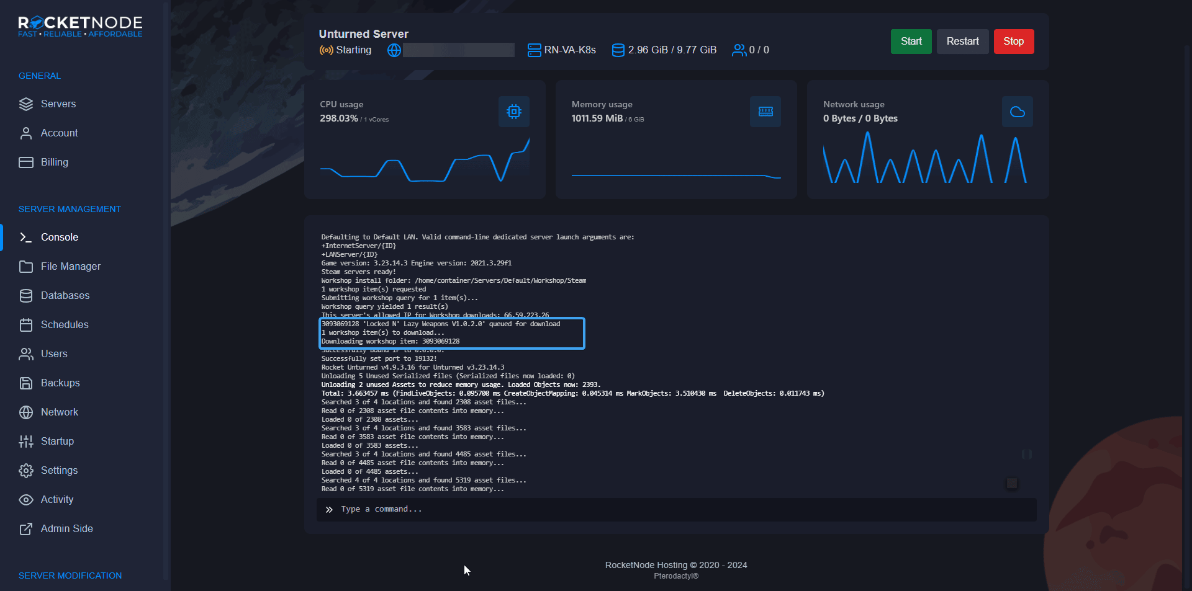The image size is (1192, 591).
Task: Click the Settings gear icon
Action: (26, 471)
